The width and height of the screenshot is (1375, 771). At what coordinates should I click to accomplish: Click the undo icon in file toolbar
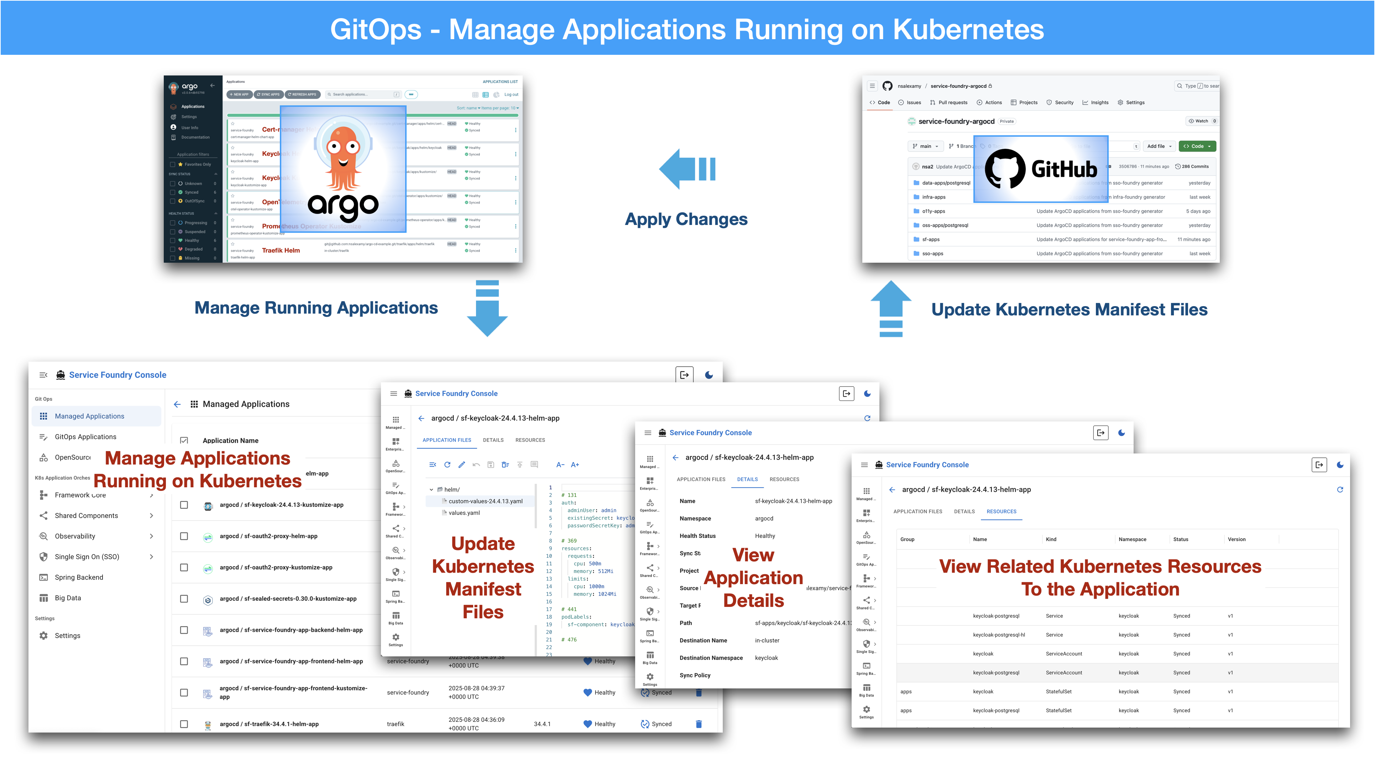click(476, 465)
